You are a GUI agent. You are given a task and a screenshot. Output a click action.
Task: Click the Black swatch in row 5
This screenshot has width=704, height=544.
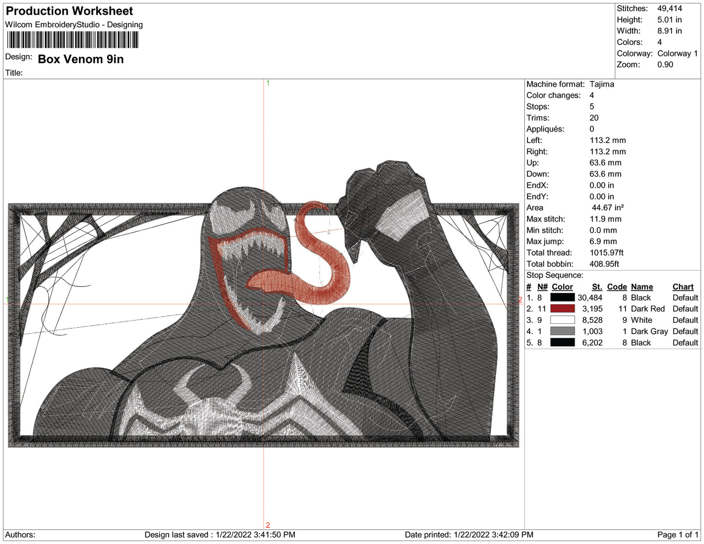[x=562, y=342]
